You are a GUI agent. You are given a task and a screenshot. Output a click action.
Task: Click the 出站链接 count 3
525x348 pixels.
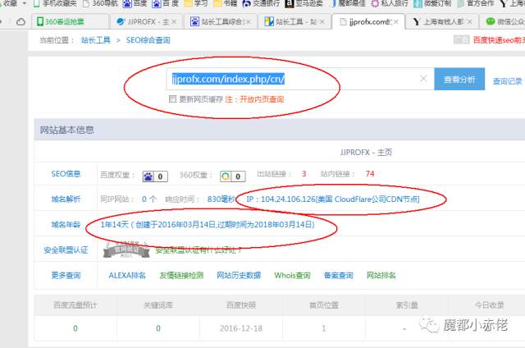pyautogui.click(x=304, y=174)
